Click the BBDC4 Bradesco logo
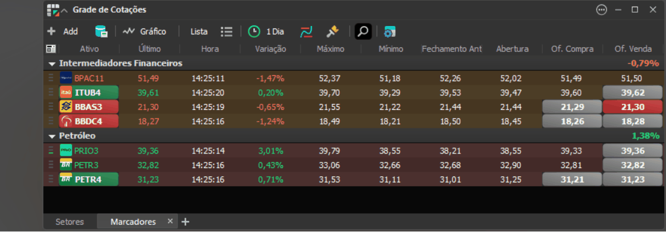The height and width of the screenshot is (232, 666). [x=66, y=121]
